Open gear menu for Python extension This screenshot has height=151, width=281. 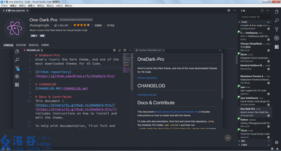tap(268, 126)
